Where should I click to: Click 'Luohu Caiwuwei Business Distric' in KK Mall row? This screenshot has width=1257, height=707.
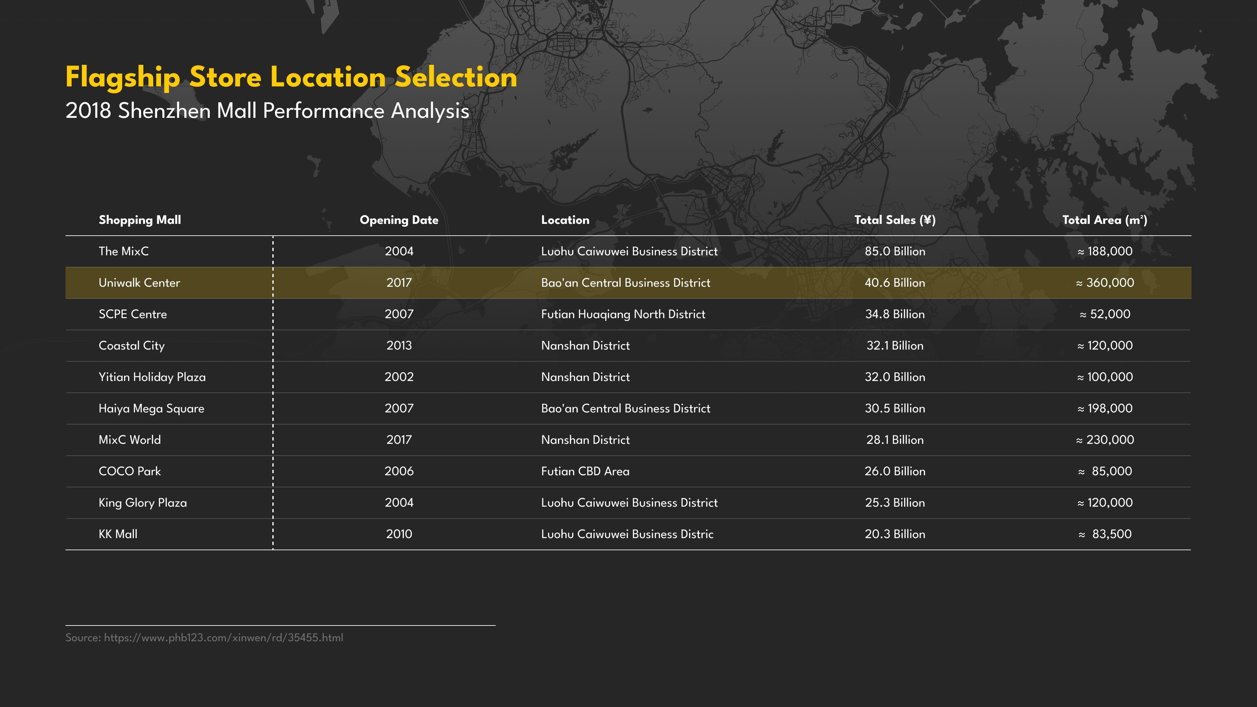627,534
